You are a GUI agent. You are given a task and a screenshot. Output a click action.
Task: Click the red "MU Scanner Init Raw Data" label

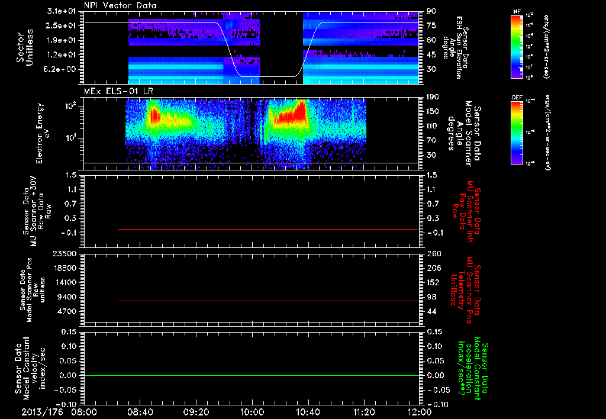(x=466, y=211)
